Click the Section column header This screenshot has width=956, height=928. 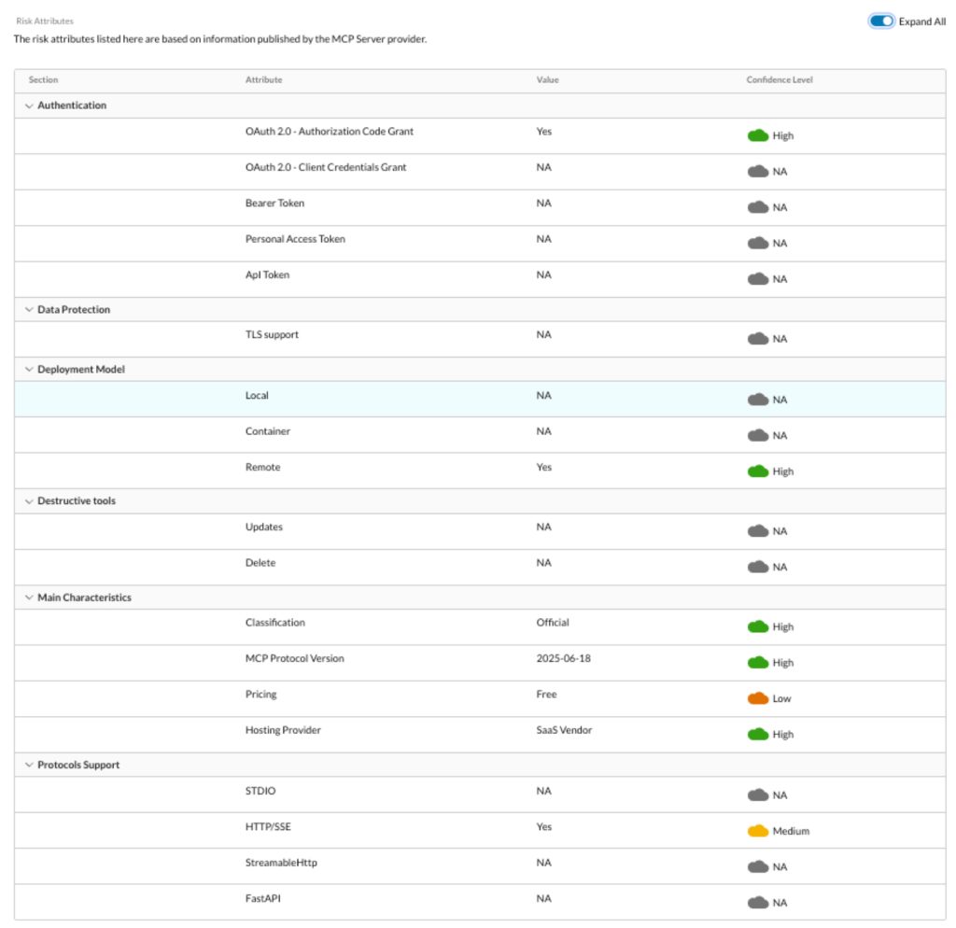[43, 80]
